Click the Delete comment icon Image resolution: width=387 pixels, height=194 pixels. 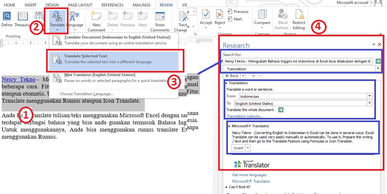pyautogui.click(x=113, y=16)
